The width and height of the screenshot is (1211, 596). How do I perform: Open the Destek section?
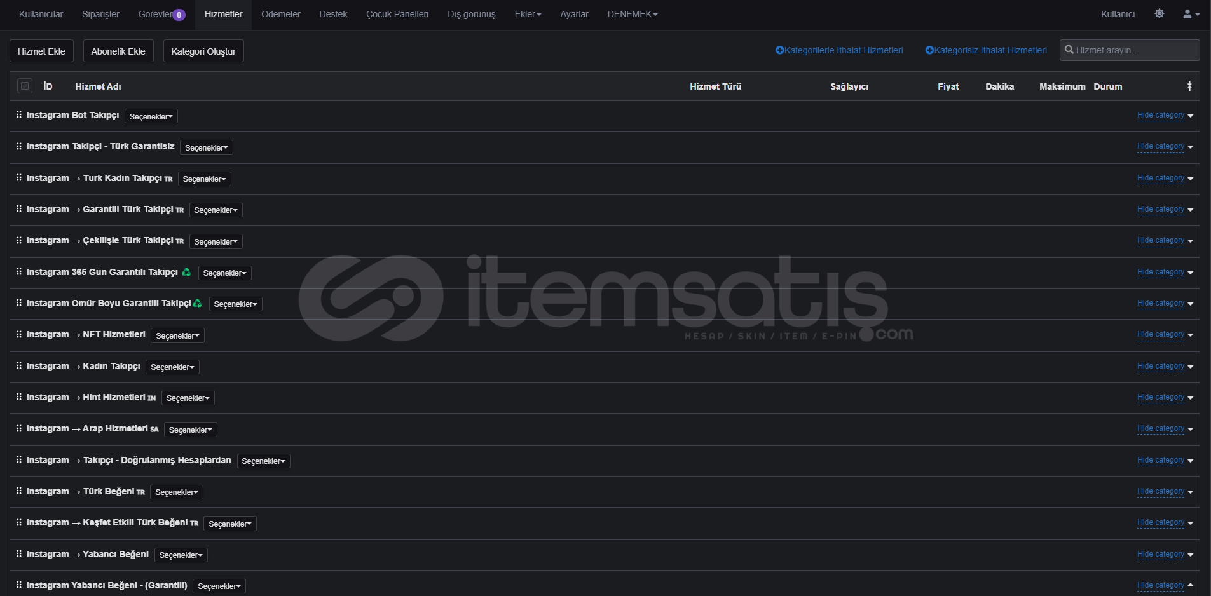(x=333, y=14)
